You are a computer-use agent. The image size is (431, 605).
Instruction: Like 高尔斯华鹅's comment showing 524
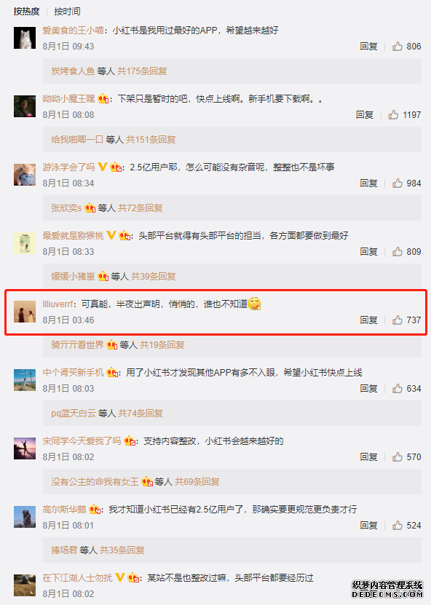[398, 525]
